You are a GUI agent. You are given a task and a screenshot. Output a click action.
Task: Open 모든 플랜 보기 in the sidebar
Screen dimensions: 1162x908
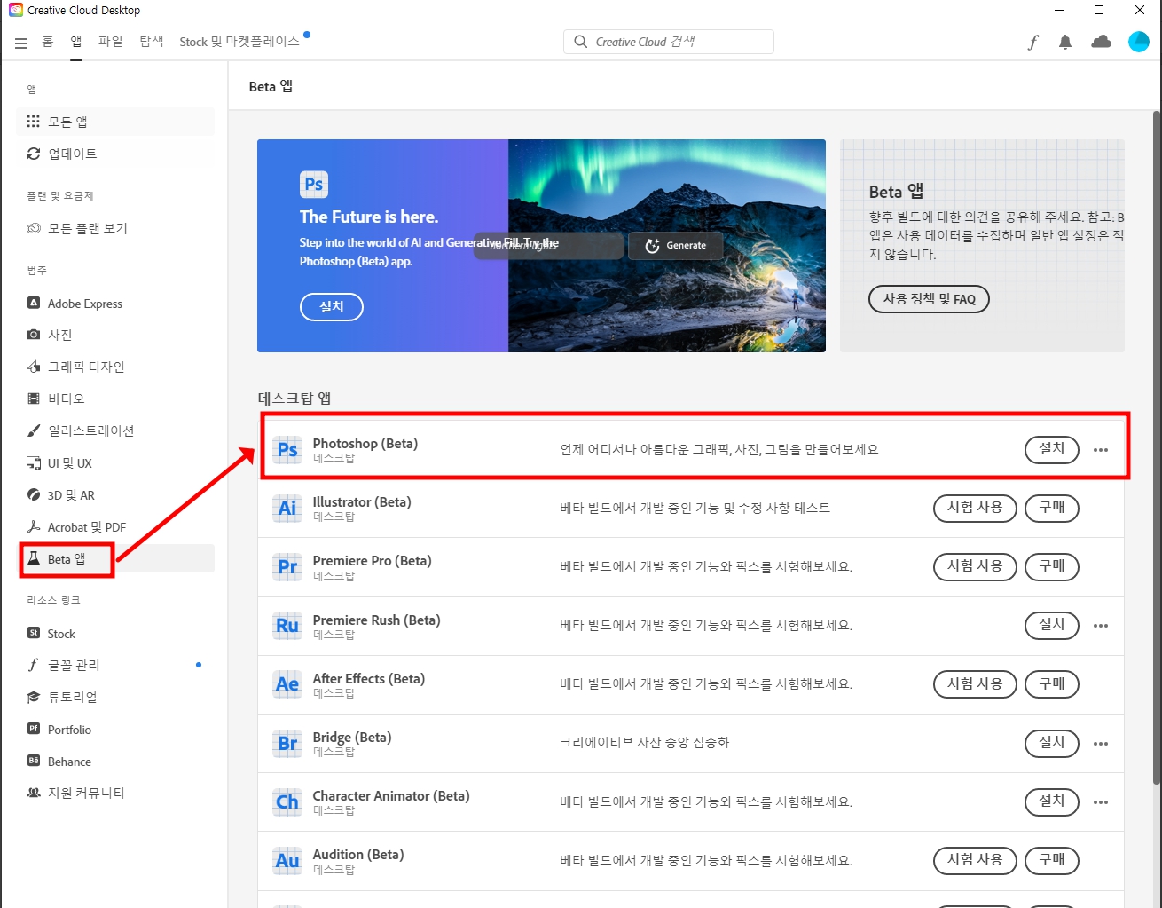[x=115, y=228]
